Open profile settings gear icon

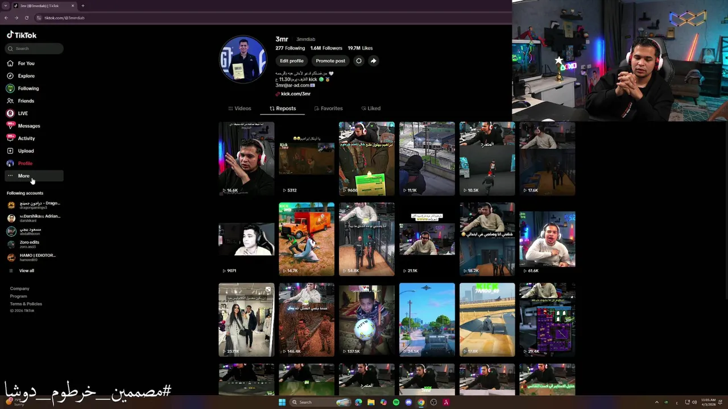click(x=358, y=61)
